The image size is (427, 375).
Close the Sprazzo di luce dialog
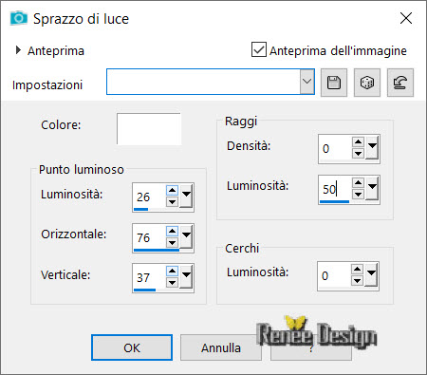pos(406,18)
